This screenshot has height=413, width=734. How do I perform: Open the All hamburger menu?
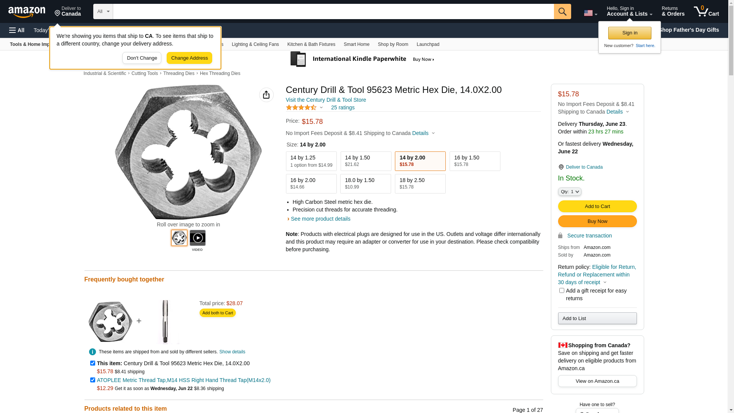pyautogui.click(x=17, y=30)
